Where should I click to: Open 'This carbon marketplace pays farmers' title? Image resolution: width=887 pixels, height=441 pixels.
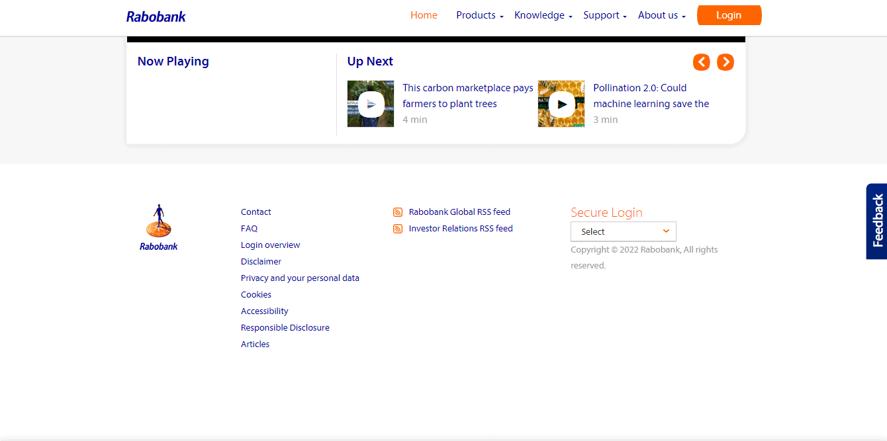468,96
